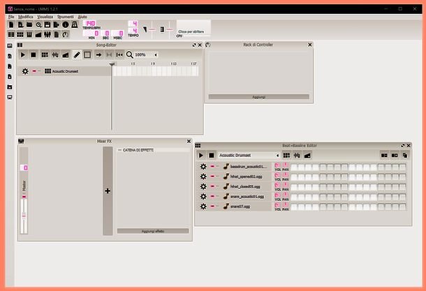Open gear menu of bassdrum_acoustic01 track

click(203, 166)
